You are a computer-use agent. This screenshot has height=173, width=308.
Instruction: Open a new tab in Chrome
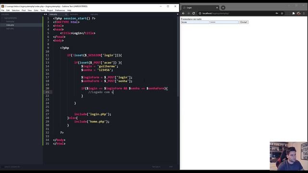pos(223,8)
